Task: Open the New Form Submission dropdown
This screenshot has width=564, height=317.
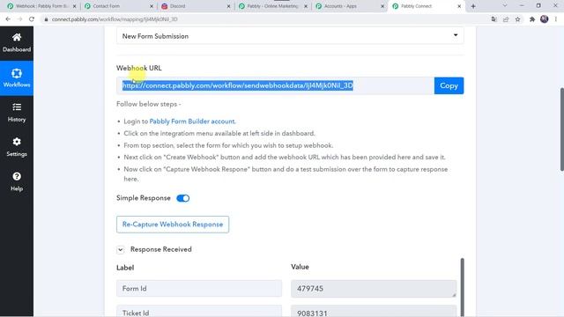Action: (x=290, y=36)
